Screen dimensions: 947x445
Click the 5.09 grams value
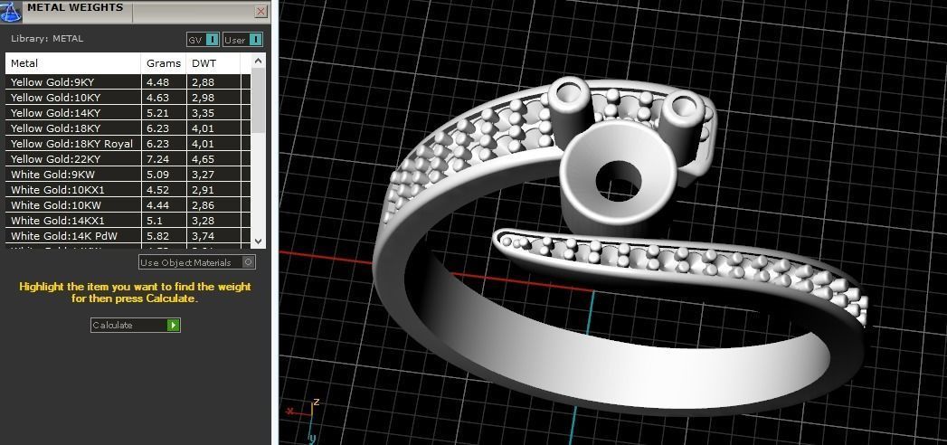(x=157, y=175)
